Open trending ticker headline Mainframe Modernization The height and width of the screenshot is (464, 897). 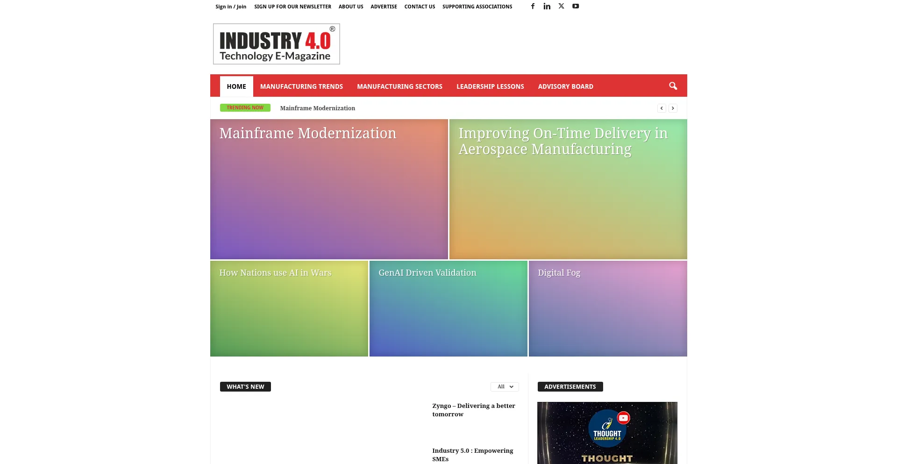[x=318, y=108]
